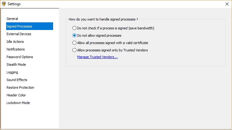Open the Logging settings page
This screenshot has width=232, height=130.
tap(12, 72)
